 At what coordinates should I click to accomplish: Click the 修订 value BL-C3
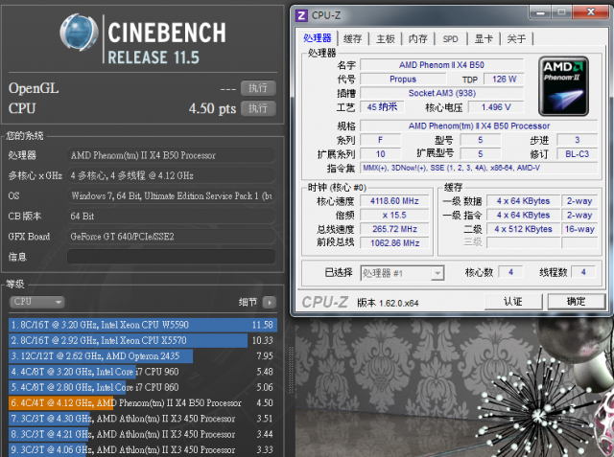pyautogui.click(x=578, y=154)
